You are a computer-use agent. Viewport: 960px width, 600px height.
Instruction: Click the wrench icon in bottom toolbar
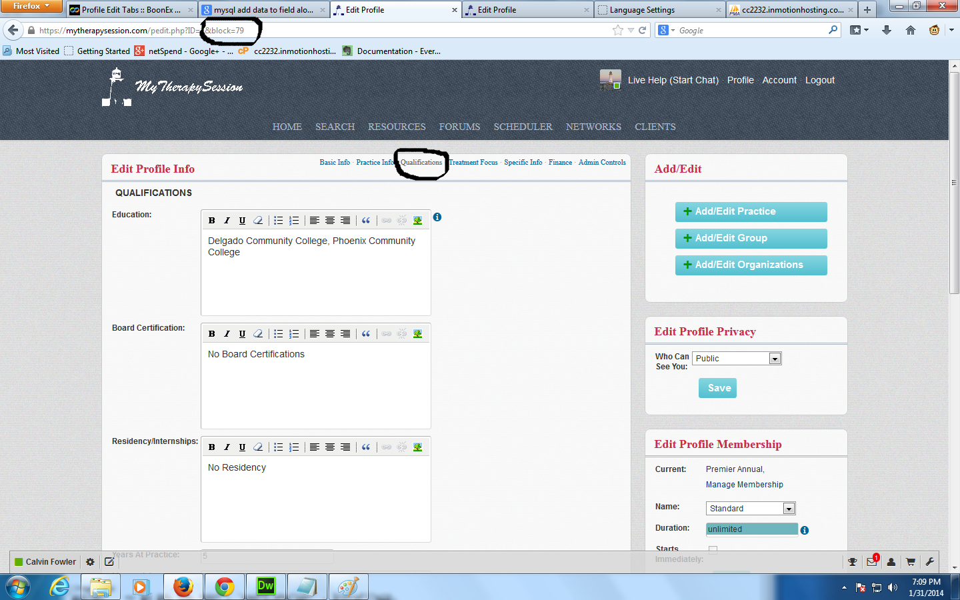pyautogui.click(x=930, y=562)
